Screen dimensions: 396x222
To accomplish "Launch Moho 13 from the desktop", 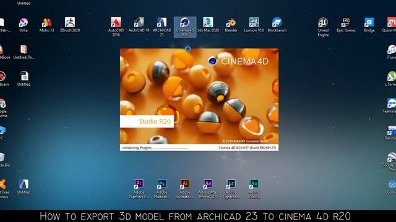I will (47, 25).
